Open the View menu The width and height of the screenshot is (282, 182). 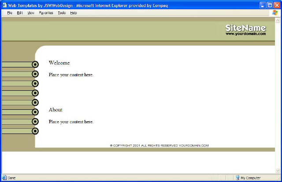click(31, 13)
